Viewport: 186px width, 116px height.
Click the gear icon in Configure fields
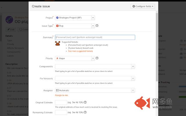tap(134, 6)
